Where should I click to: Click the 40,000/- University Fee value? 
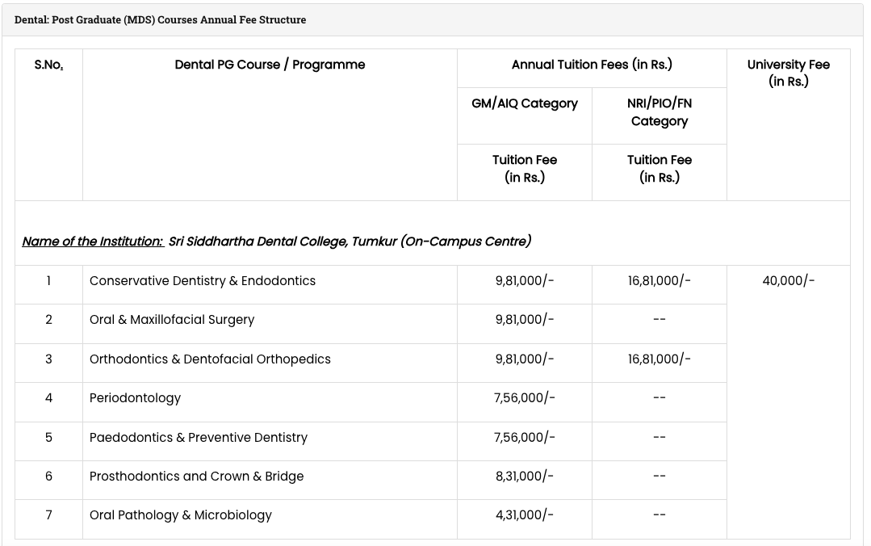[789, 280]
